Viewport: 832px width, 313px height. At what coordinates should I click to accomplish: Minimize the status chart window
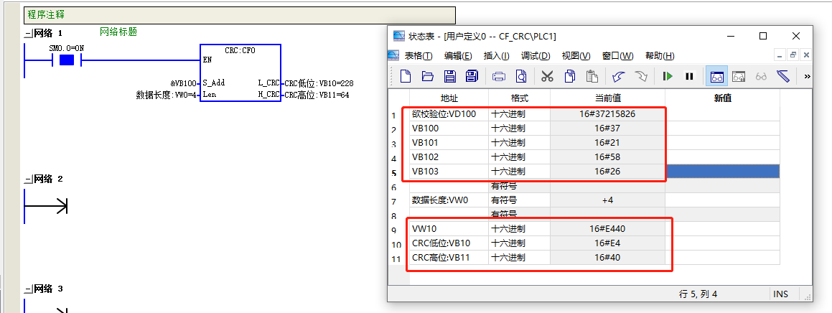[x=731, y=36]
